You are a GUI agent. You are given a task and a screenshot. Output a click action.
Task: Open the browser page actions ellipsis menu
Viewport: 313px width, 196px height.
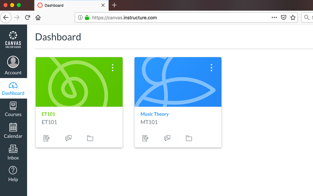(274, 18)
